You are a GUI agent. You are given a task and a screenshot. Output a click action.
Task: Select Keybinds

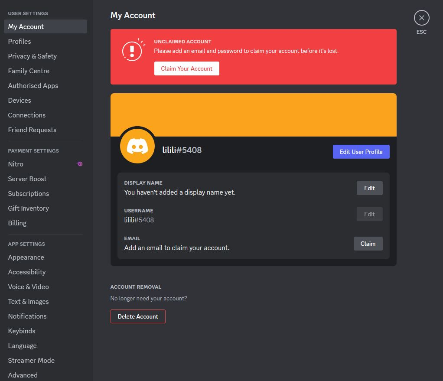pos(46,331)
